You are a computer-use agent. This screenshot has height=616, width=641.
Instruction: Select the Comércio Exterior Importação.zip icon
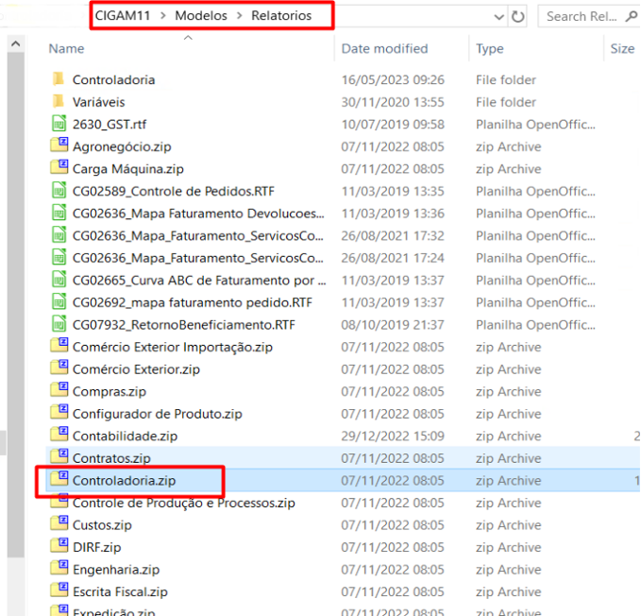[59, 345]
